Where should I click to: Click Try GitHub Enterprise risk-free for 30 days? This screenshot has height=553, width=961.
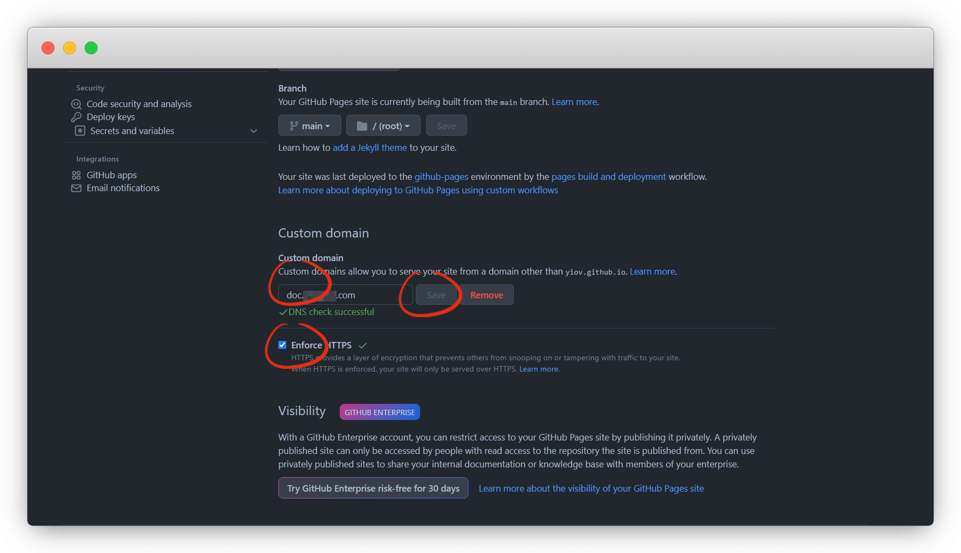373,488
